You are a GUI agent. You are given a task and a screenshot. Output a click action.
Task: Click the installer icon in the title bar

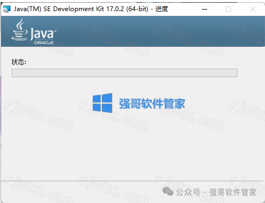(x=7, y=9)
